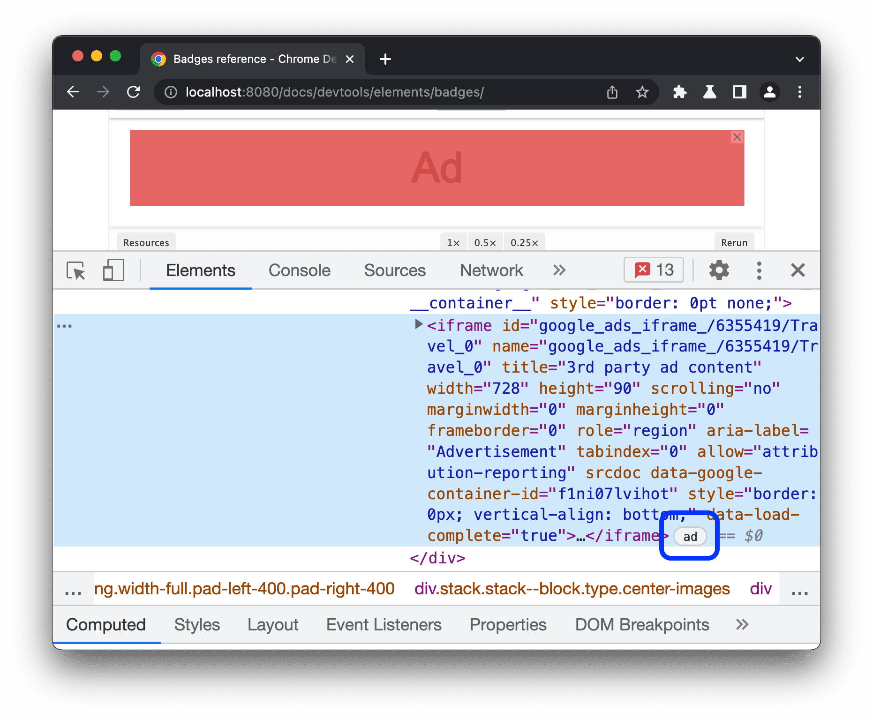873x719 pixels.
Task: Expand the iframe element disclosure triangle
Action: point(418,324)
